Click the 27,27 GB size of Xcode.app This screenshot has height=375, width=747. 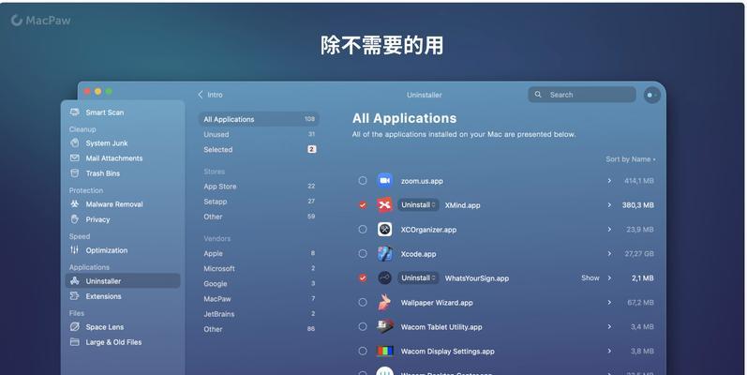639,254
